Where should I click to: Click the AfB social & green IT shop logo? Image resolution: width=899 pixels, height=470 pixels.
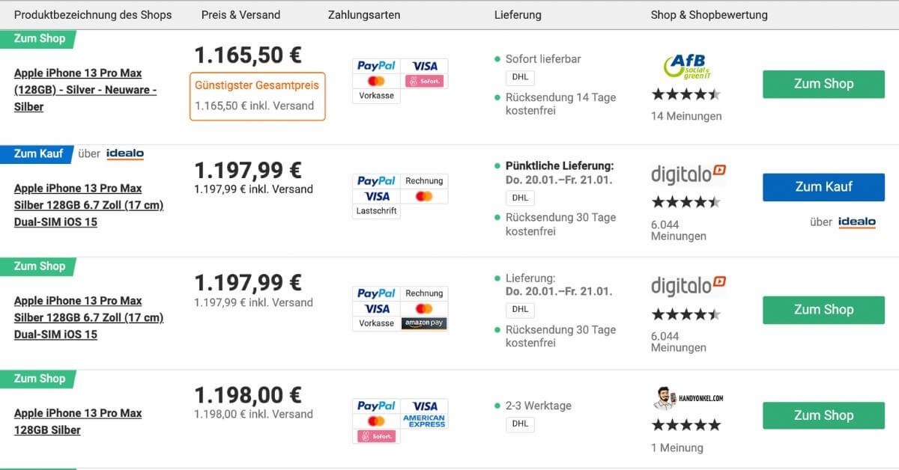coord(685,66)
